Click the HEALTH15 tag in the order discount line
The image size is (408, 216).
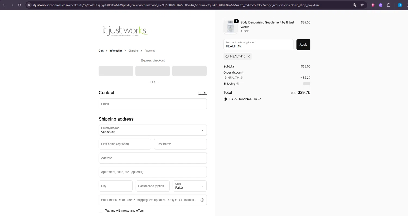click(233, 78)
